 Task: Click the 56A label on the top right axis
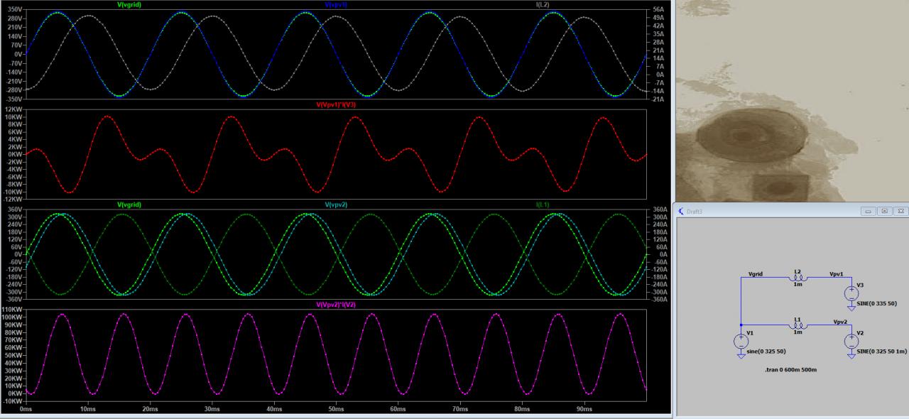tap(658, 9)
